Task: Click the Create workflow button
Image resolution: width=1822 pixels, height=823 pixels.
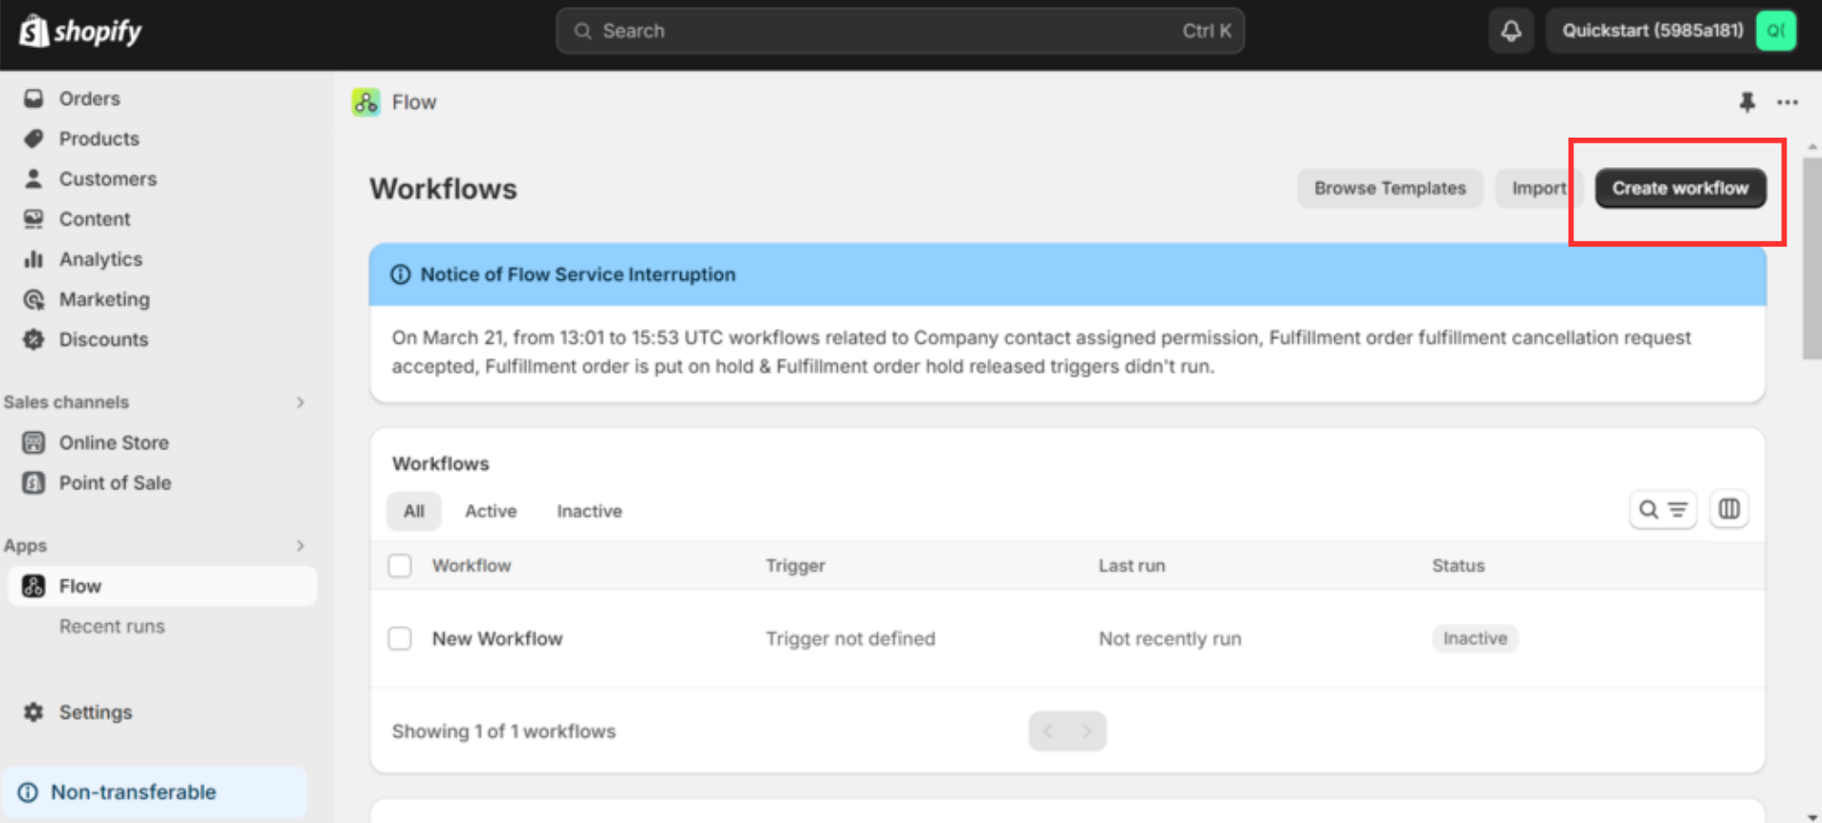Action: [1680, 188]
